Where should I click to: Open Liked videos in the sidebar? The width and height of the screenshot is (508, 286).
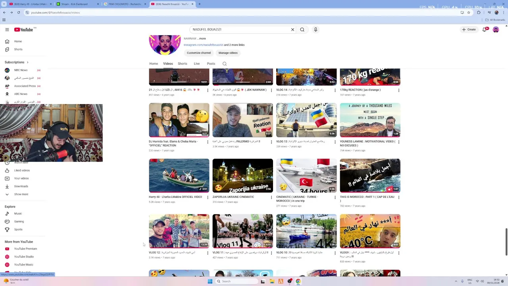tap(22, 170)
